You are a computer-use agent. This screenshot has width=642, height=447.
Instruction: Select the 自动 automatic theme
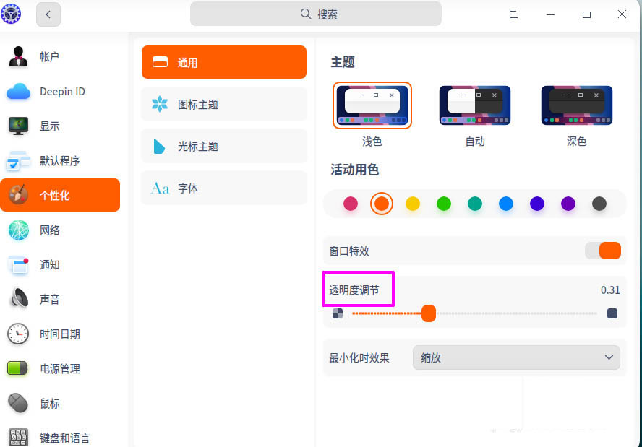point(474,105)
